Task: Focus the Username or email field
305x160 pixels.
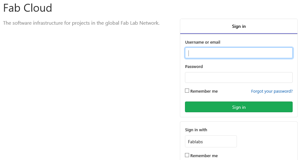Action: 238,53
